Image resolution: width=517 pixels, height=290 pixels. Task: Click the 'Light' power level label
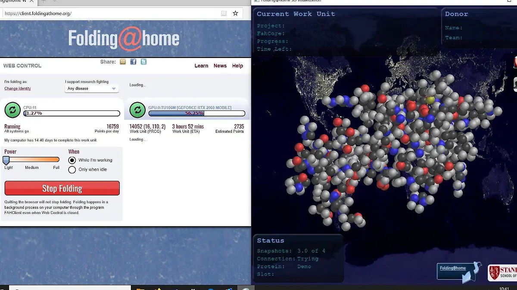[9, 168]
